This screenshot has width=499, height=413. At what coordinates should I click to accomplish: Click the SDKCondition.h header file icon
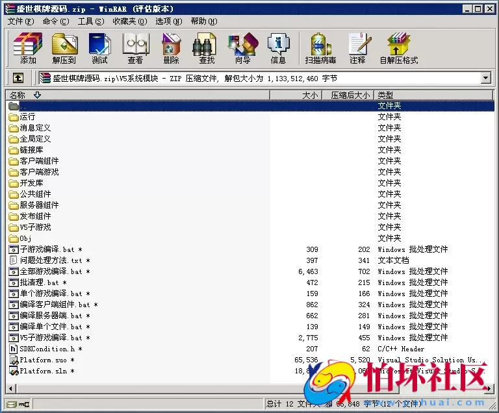coord(14,349)
